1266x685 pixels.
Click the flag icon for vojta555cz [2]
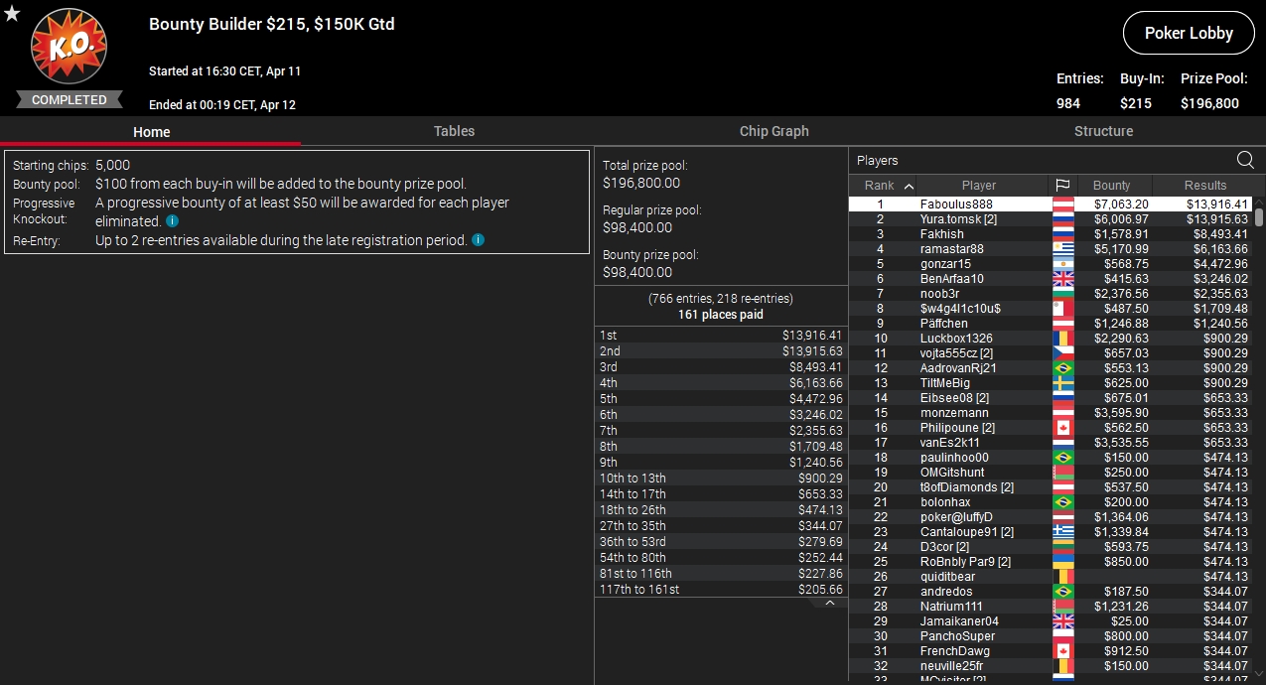click(1062, 353)
